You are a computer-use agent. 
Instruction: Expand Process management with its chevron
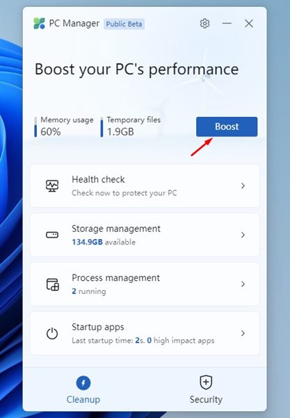243,284
